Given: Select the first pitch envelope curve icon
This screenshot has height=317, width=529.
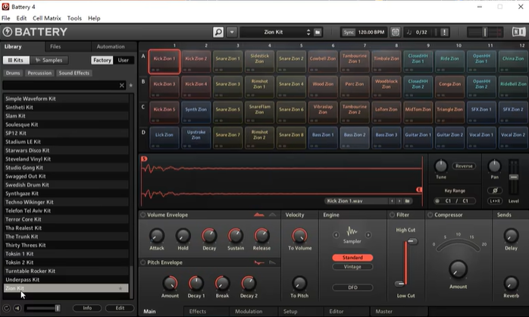Looking at the screenshot, I should 259,262.
